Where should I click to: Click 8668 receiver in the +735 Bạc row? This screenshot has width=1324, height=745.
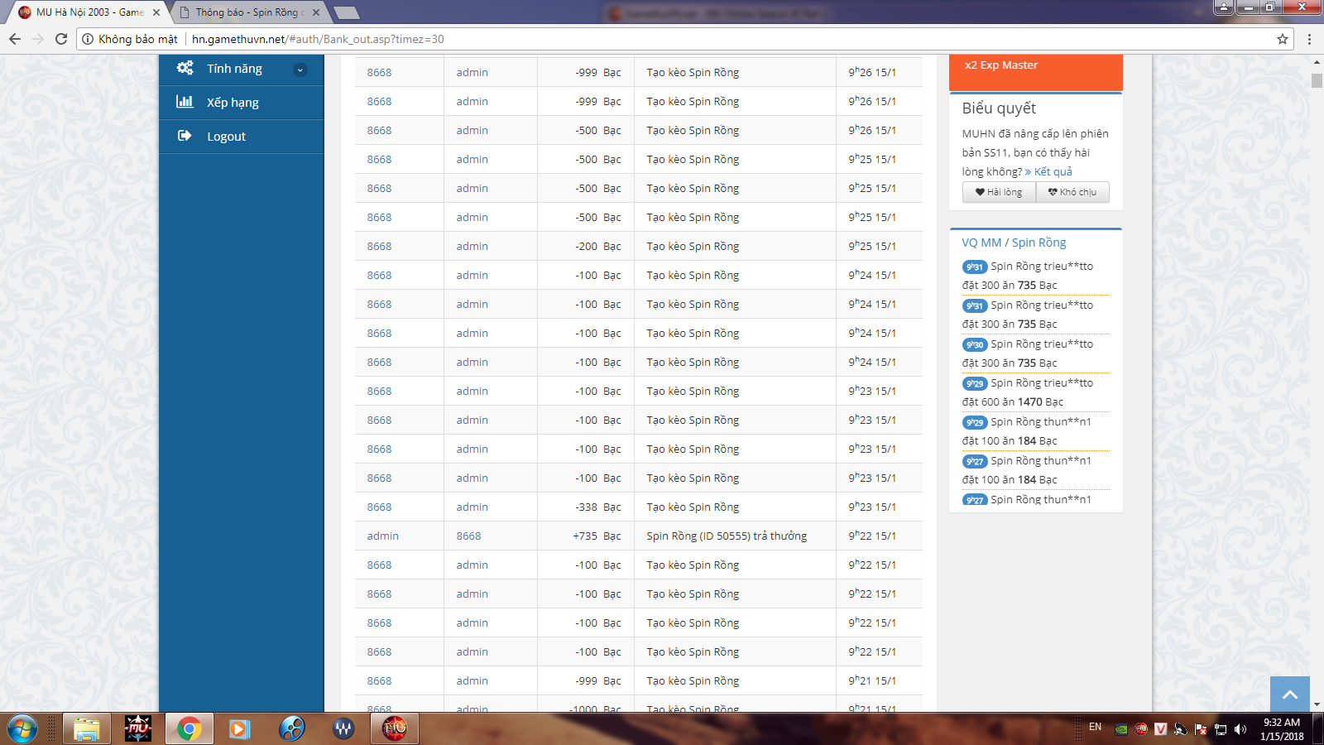coord(468,536)
